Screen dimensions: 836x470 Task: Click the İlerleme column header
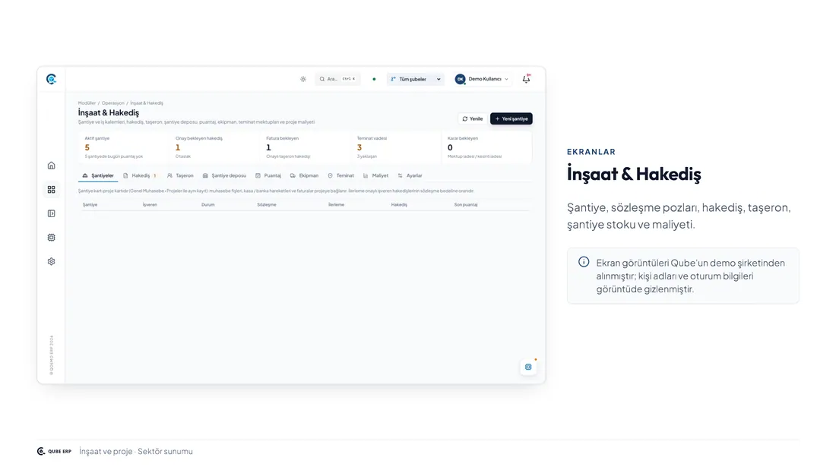tap(337, 204)
